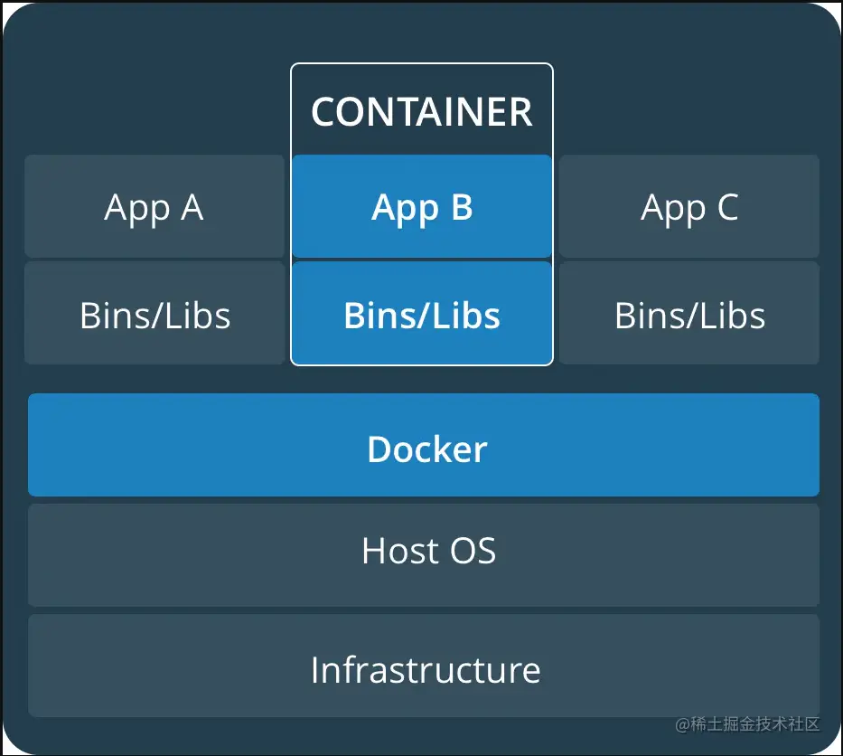Image resolution: width=843 pixels, height=756 pixels.
Task: Click the OS text in Host OS
Action: [473, 551]
